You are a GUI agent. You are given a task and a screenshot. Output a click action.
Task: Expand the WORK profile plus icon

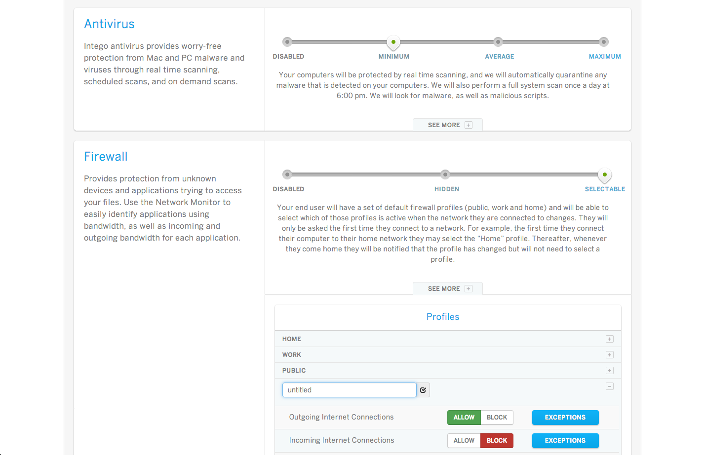click(610, 355)
